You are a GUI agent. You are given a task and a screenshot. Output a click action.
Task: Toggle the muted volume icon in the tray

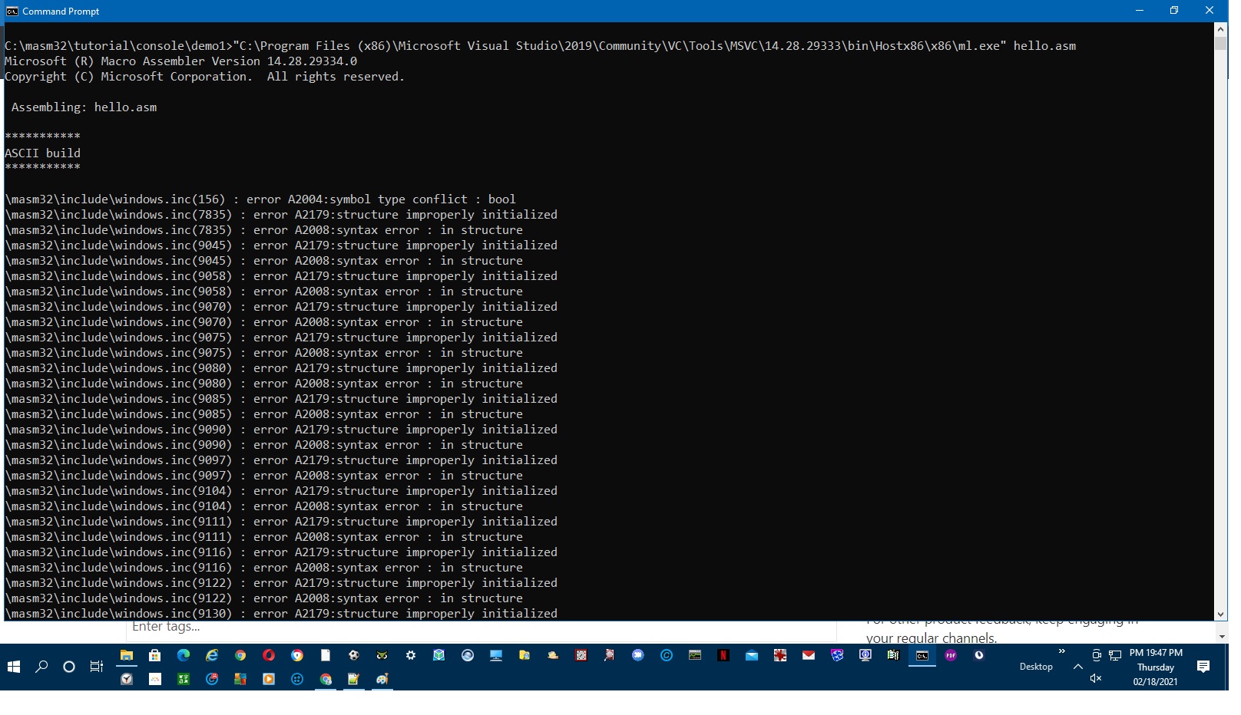pyautogui.click(x=1096, y=678)
